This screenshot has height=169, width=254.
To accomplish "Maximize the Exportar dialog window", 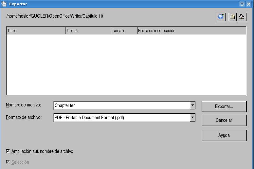I will tap(242, 4).
